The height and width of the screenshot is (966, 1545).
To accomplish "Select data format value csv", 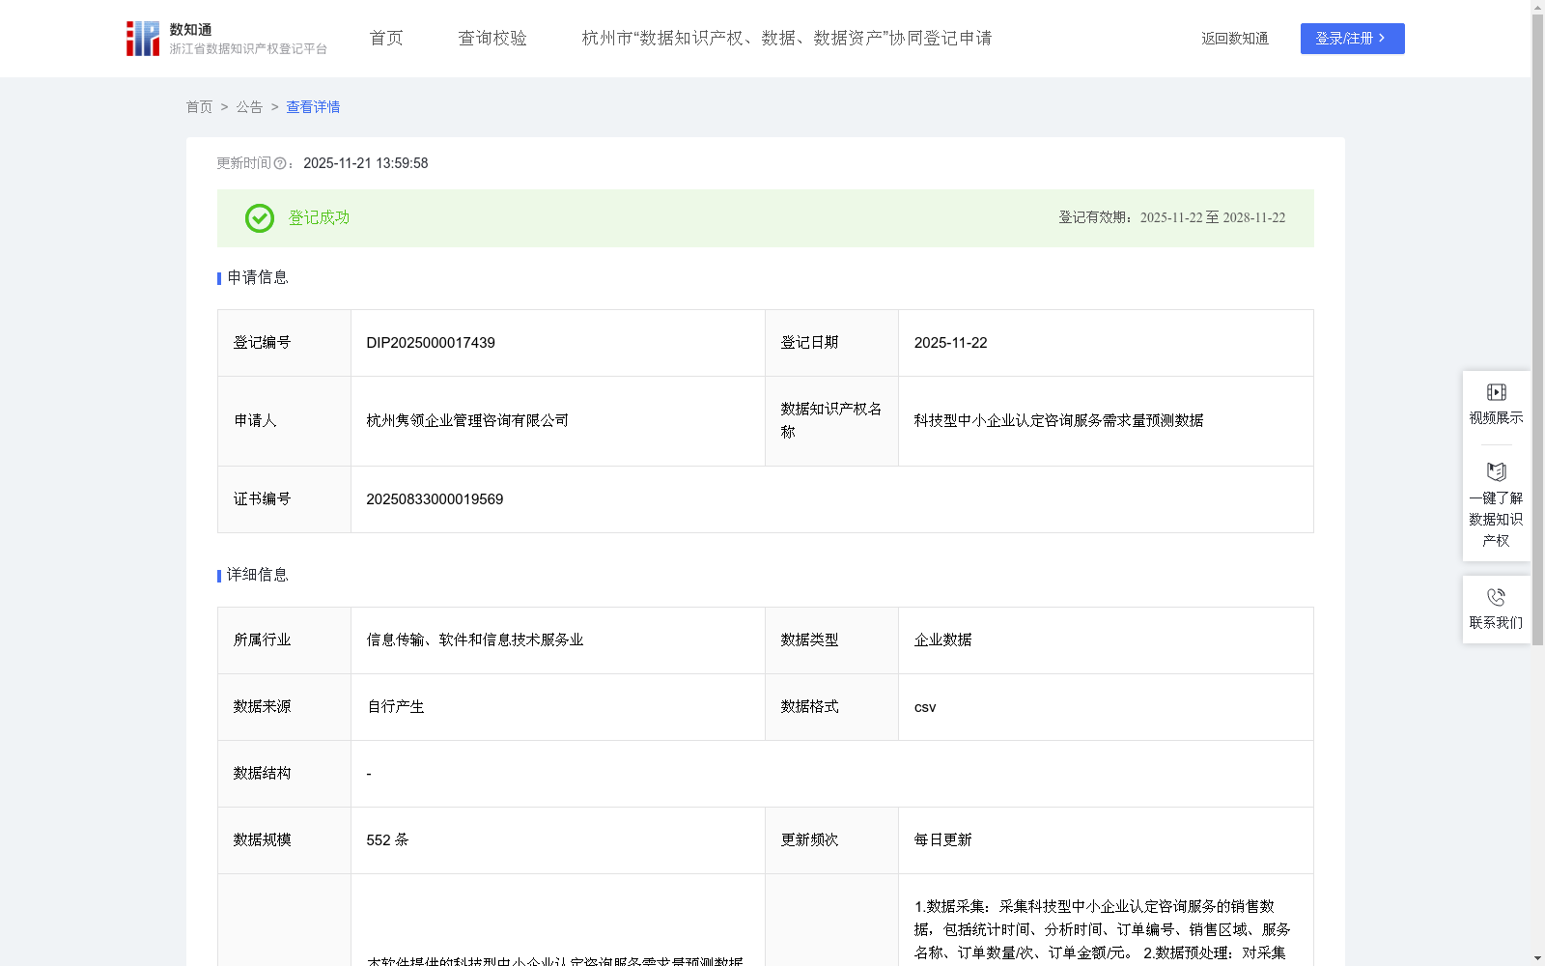I will coord(925,707).
